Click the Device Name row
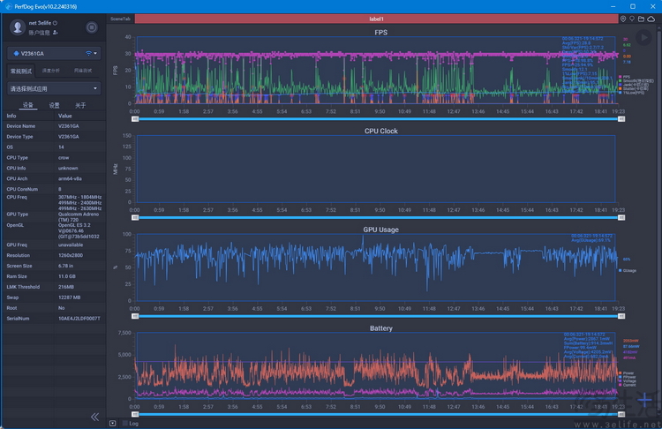This screenshot has height=429, width=662. click(x=54, y=126)
